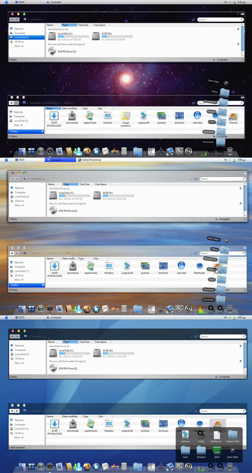The width and height of the screenshot is (252, 473).
Task: Click the '1 item selected' status text
Action: coord(17,447)
